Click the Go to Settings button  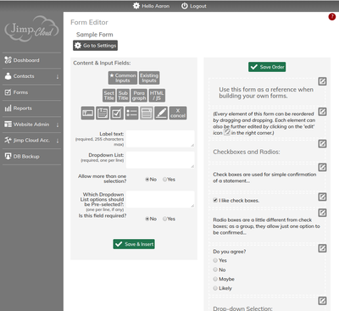(95, 46)
